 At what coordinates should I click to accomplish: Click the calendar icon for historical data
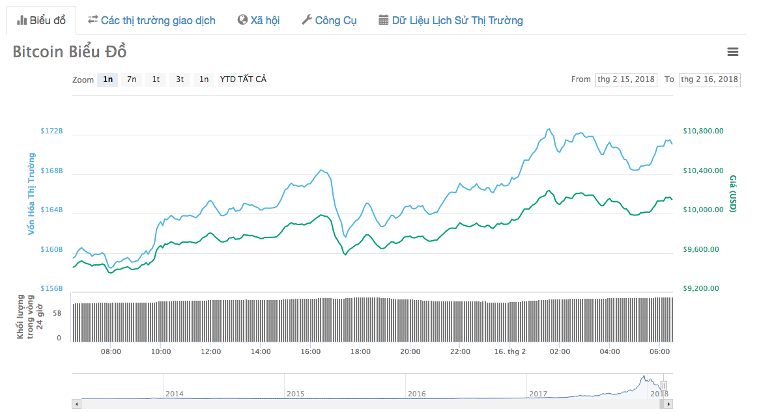tap(383, 20)
